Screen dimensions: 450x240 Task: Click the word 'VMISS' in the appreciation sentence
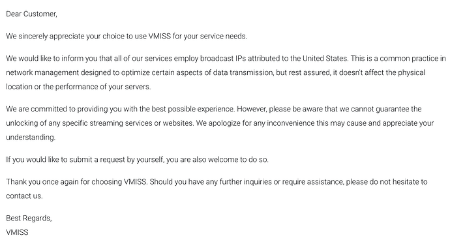(x=160, y=36)
